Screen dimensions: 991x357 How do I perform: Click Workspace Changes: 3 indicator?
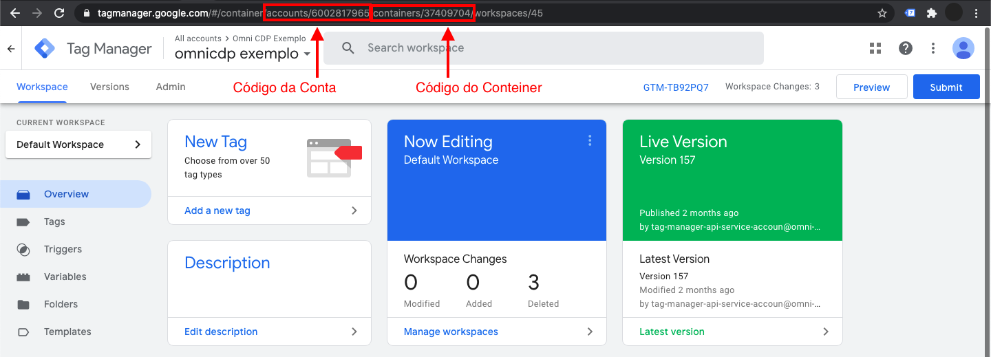coord(772,87)
